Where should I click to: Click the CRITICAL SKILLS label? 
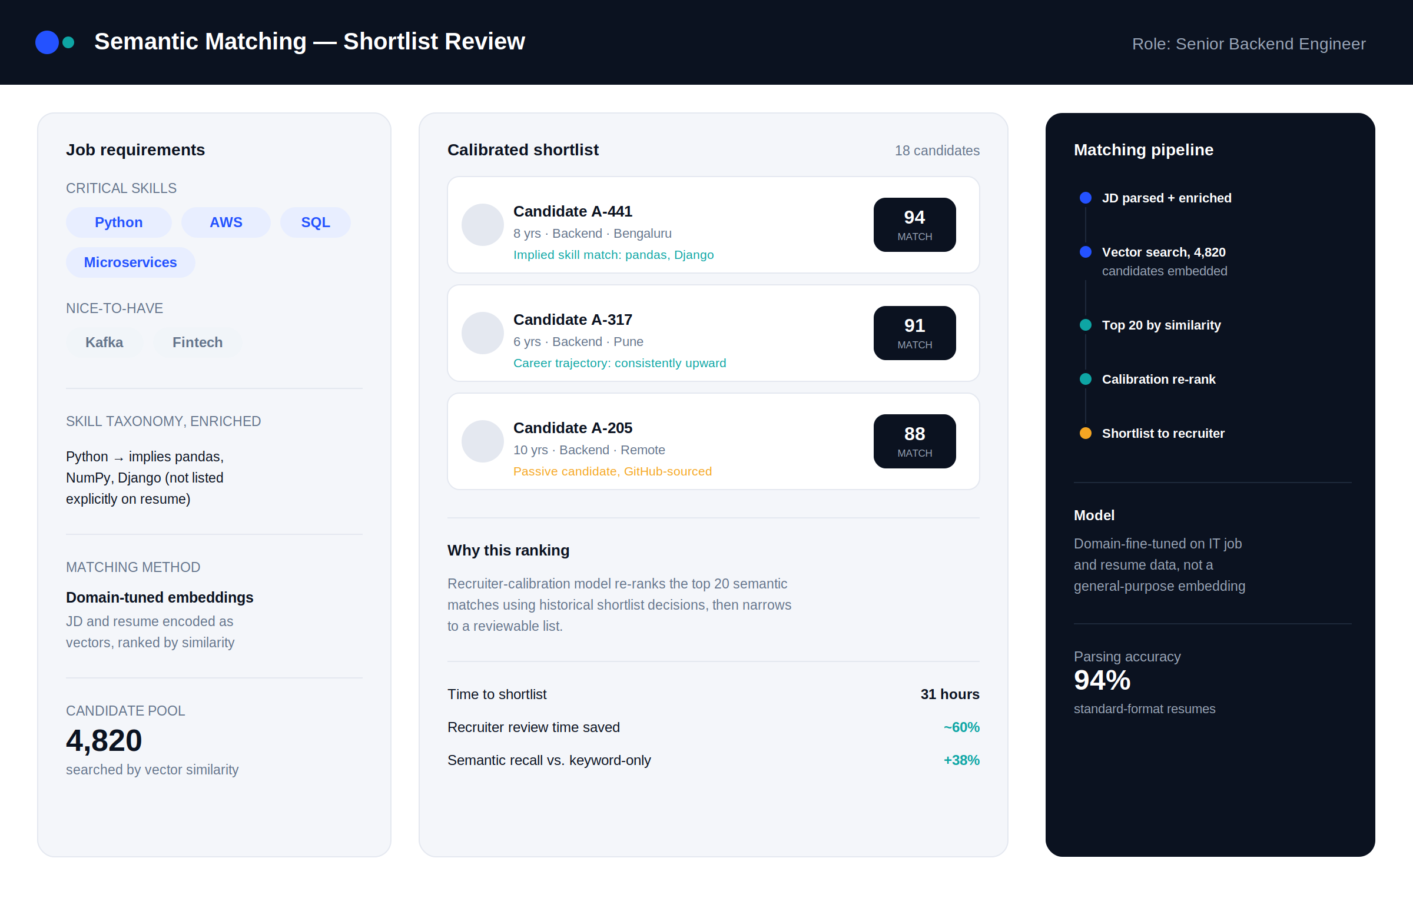(121, 188)
